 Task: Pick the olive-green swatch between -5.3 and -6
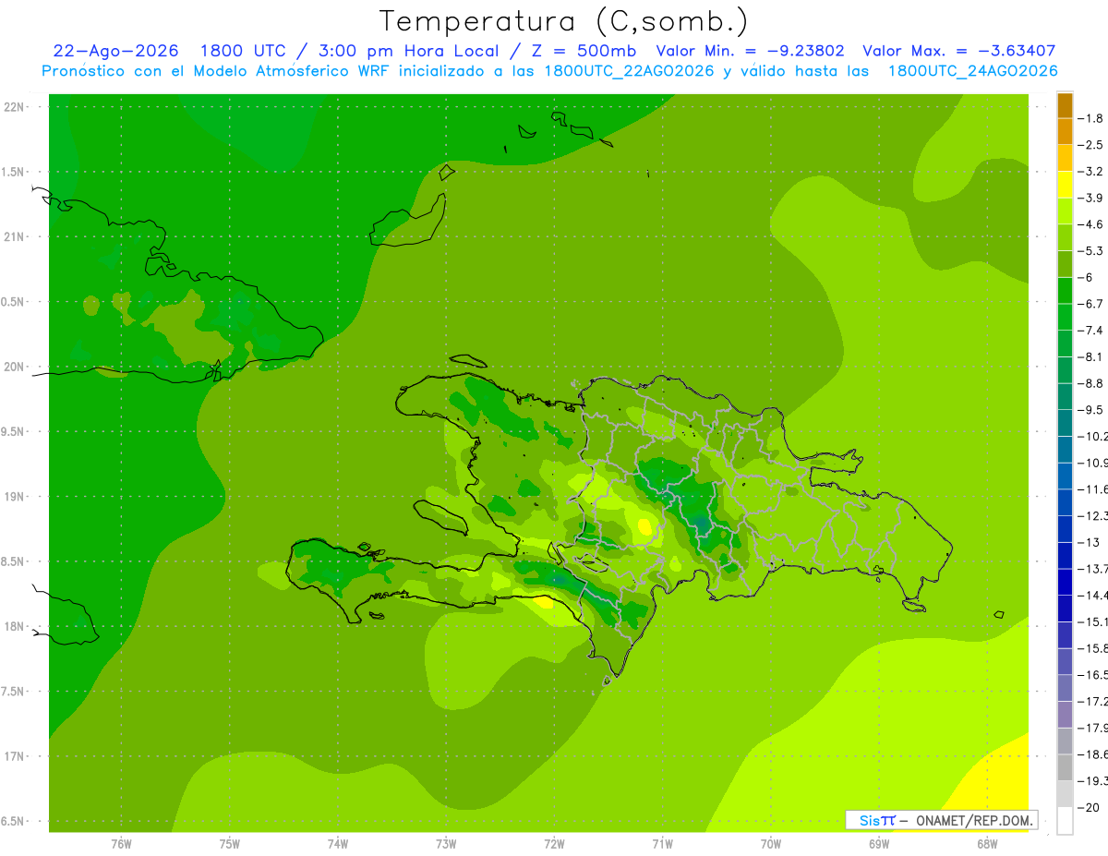[x=1065, y=264]
